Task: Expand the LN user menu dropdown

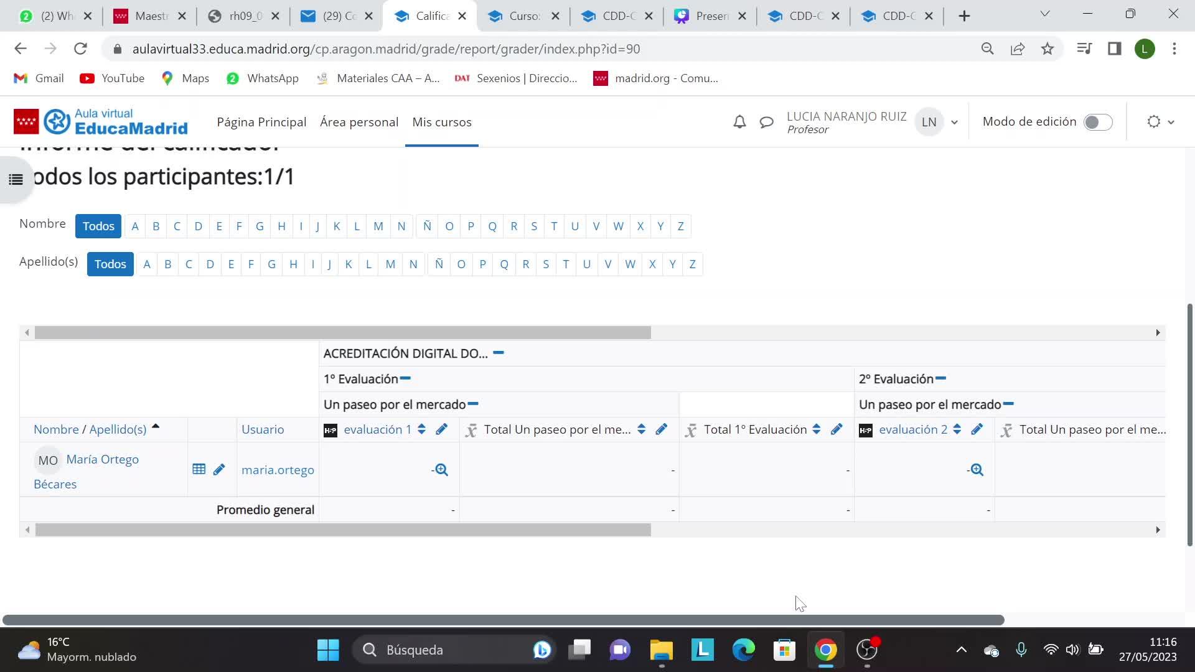Action: click(x=954, y=122)
